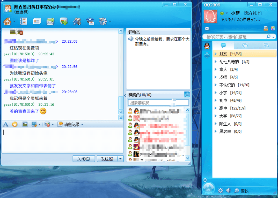This screenshot has height=198, width=278.
Task: Open the emoticon smiley picker
Action: pyautogui.click(x=15, y=124)
